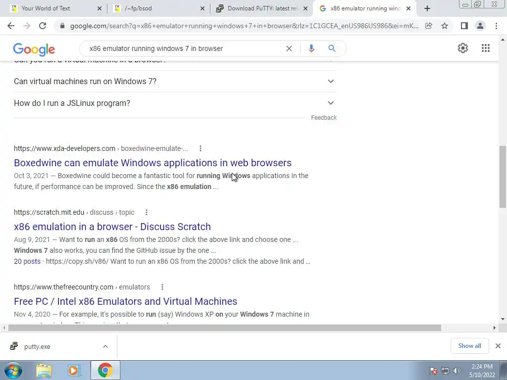The width and height of the screenshot is (507, 380).
Task: Launch Windows Media Player from taskbar
Action: (74, 370)
